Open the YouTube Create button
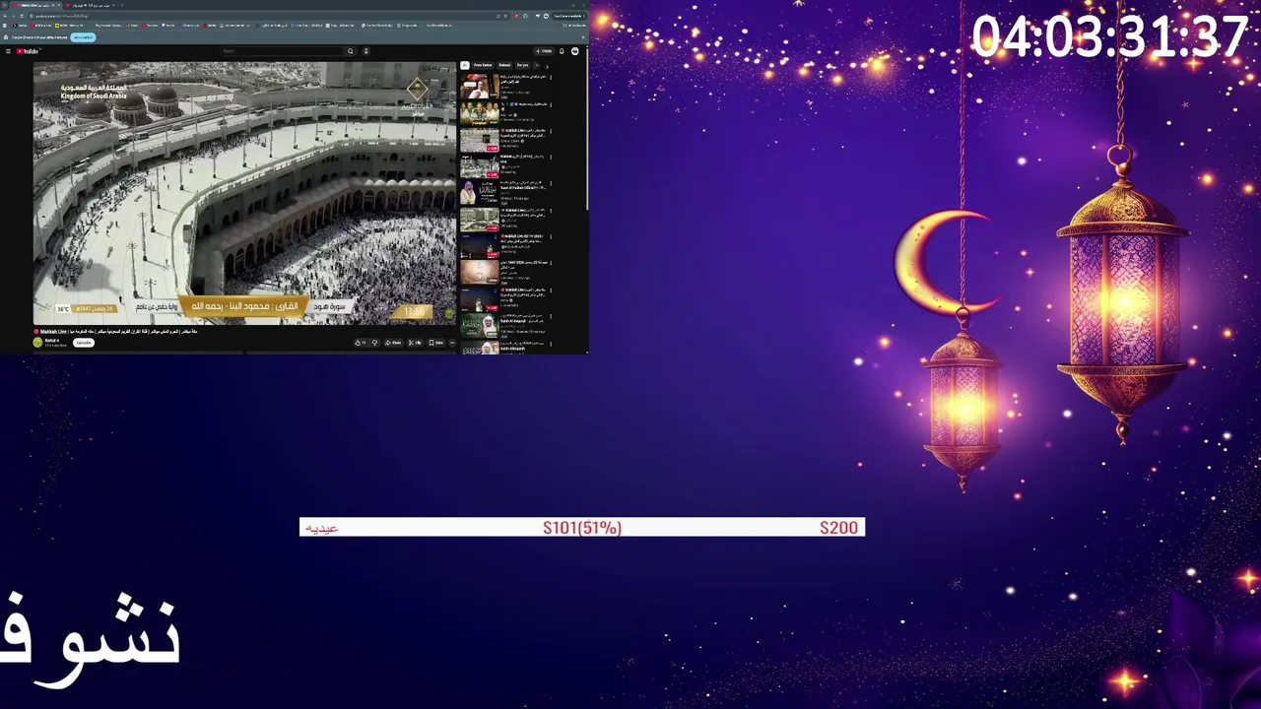 coord(544,51)
